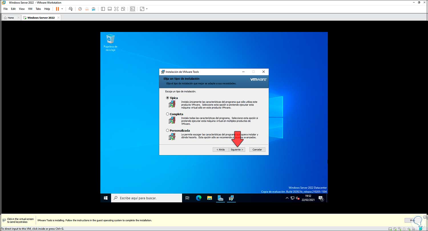Image resolution: width=428 pixels, height=231 pixels.
Task: Click the Pause virtual machine toolbar icon
Action: click(57, 9)
